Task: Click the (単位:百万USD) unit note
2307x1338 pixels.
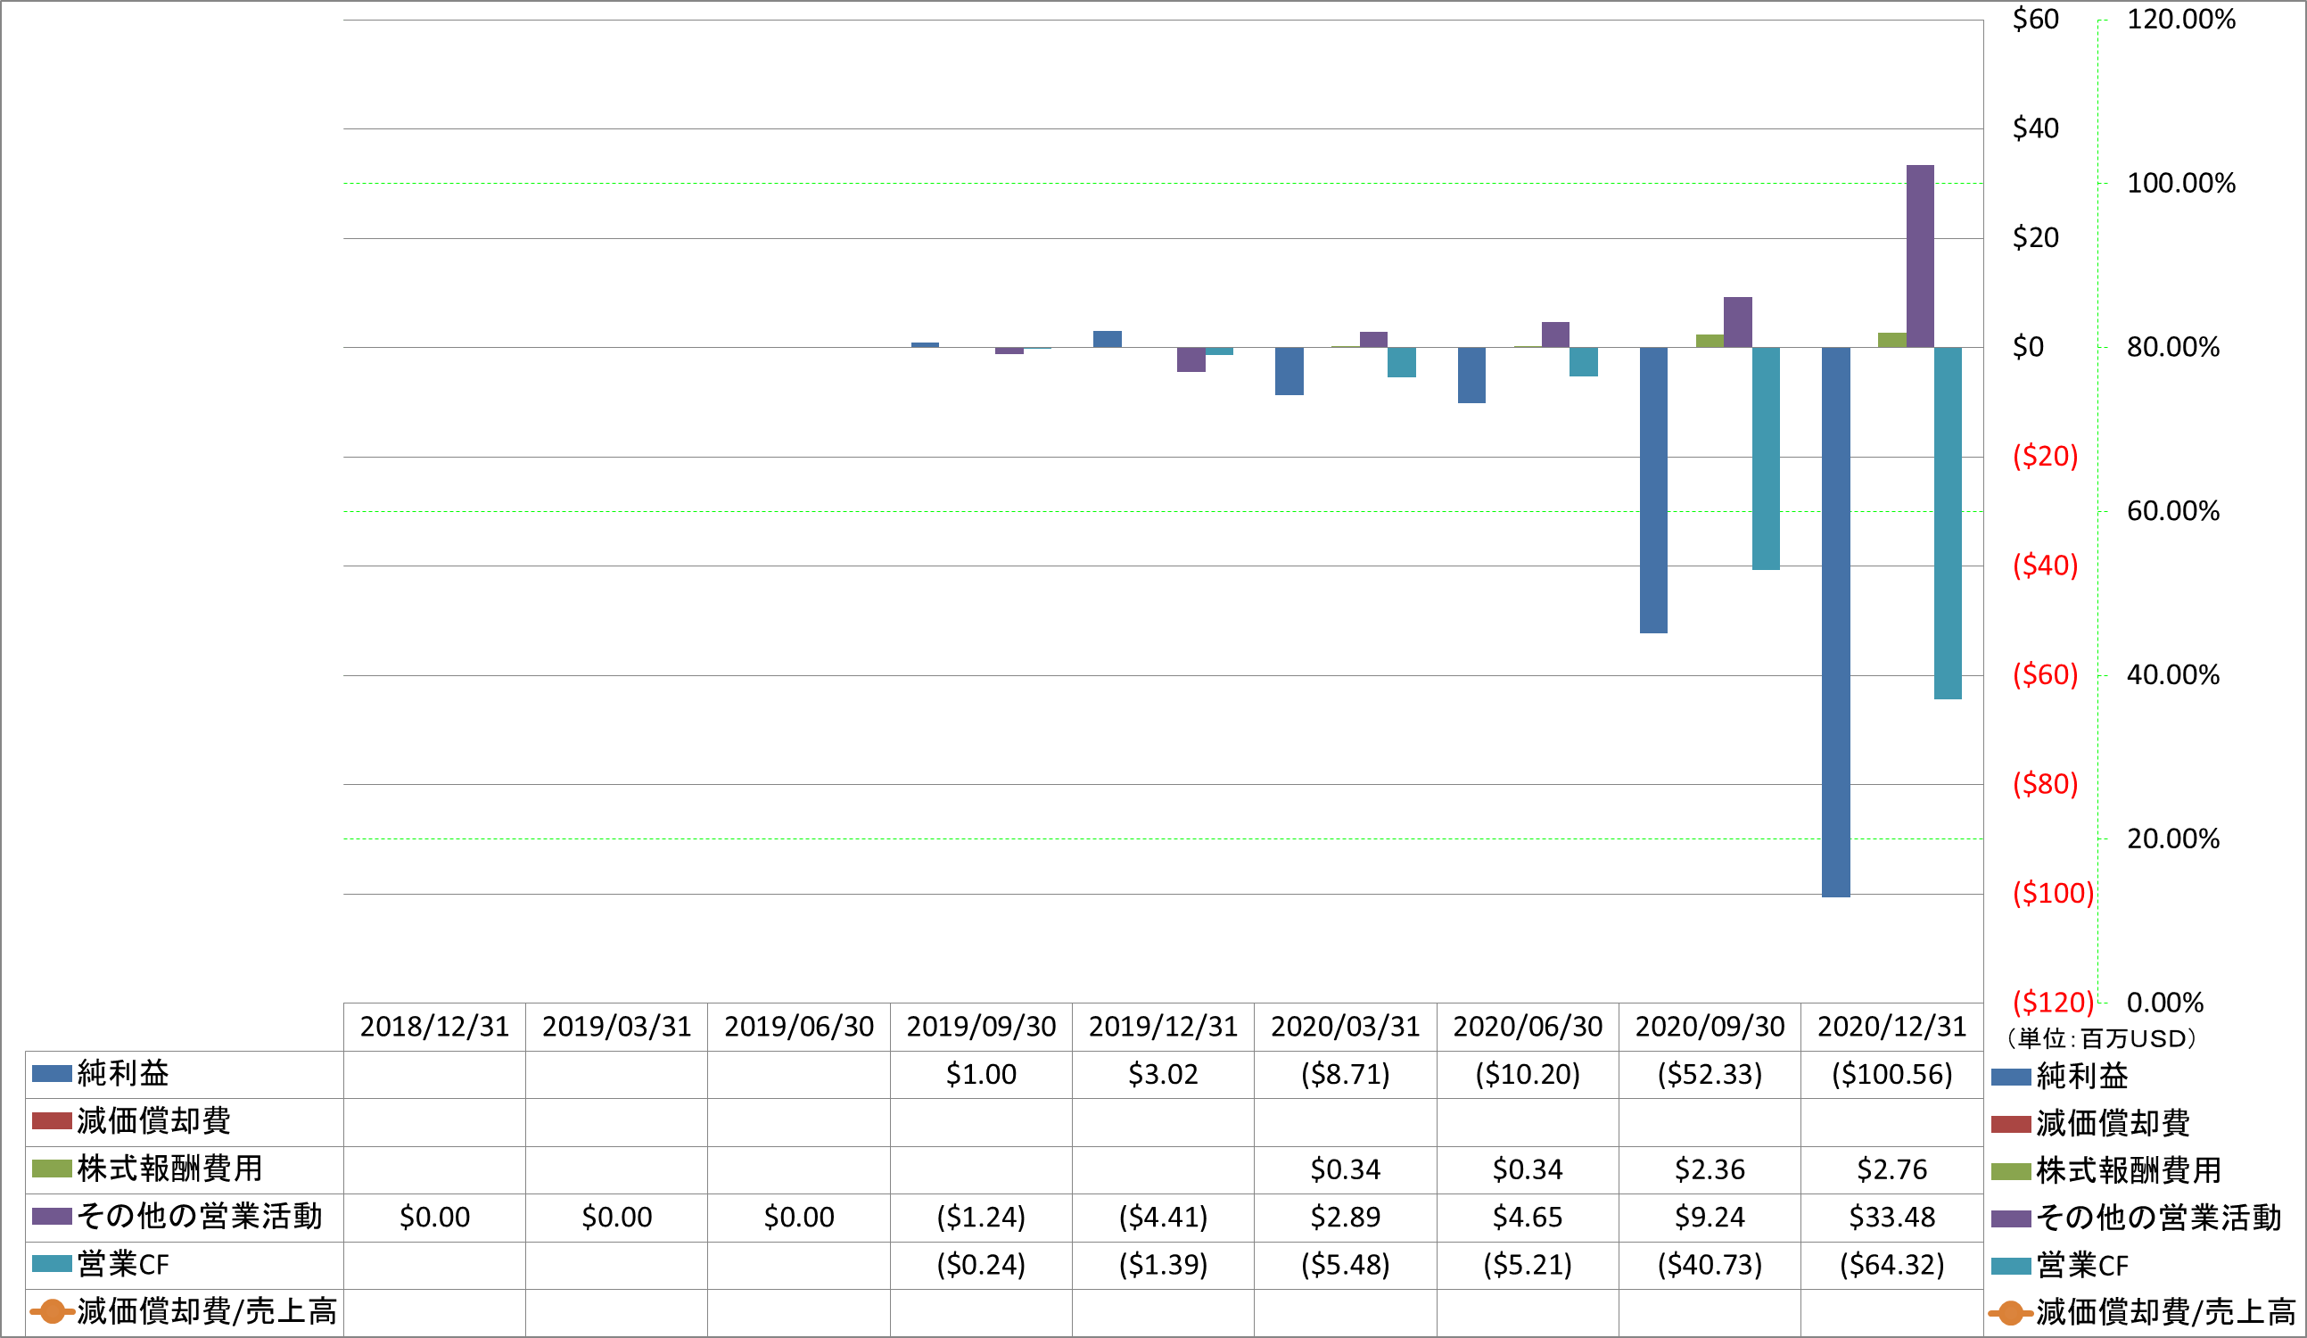Action: click(2102, 1038)
